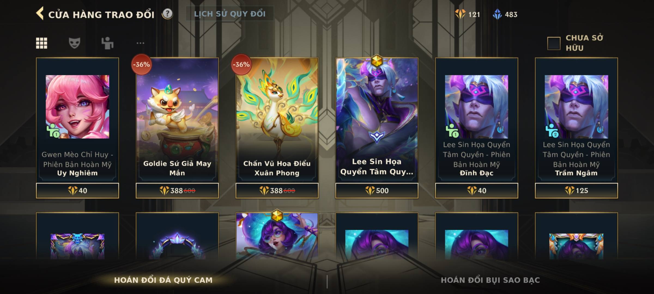Enable the Chưa Sở Hữu checkbox
654x294 pixels.
coord(554,43)
